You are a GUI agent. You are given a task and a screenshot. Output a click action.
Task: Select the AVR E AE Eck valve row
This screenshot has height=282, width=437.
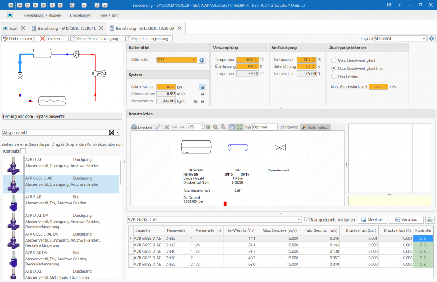pos(61,203)
